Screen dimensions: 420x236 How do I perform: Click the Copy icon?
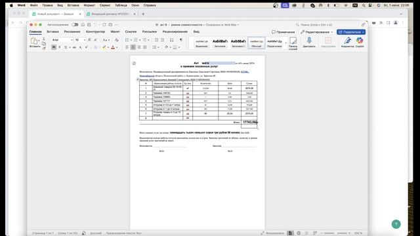click(x=44, y=44)
